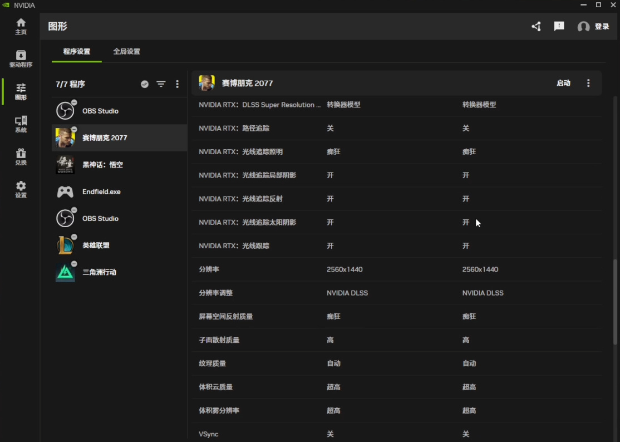Click the DLSS Super Resolution setting label
This screenshot has height=442, width=620.
[260, 105]
